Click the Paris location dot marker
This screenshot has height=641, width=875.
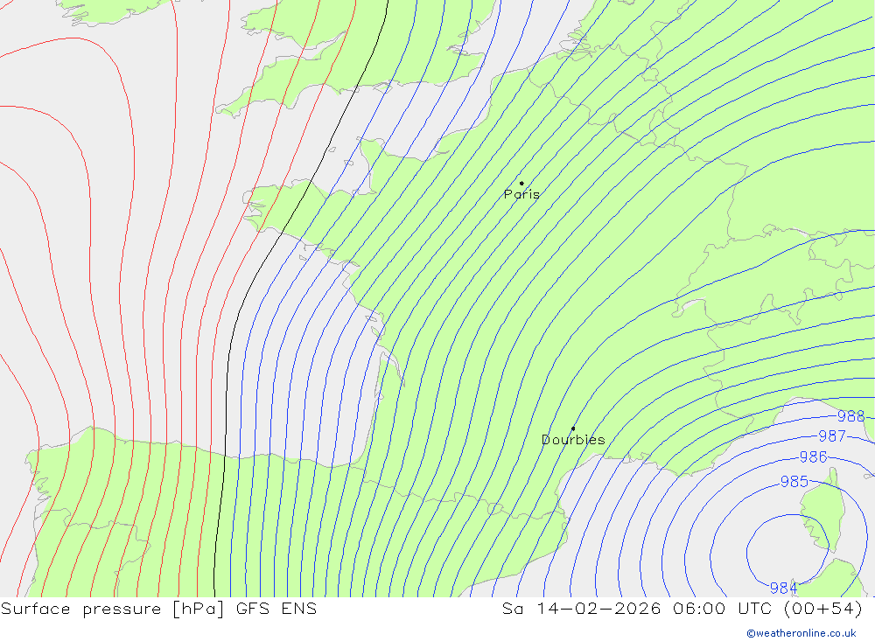521,183
